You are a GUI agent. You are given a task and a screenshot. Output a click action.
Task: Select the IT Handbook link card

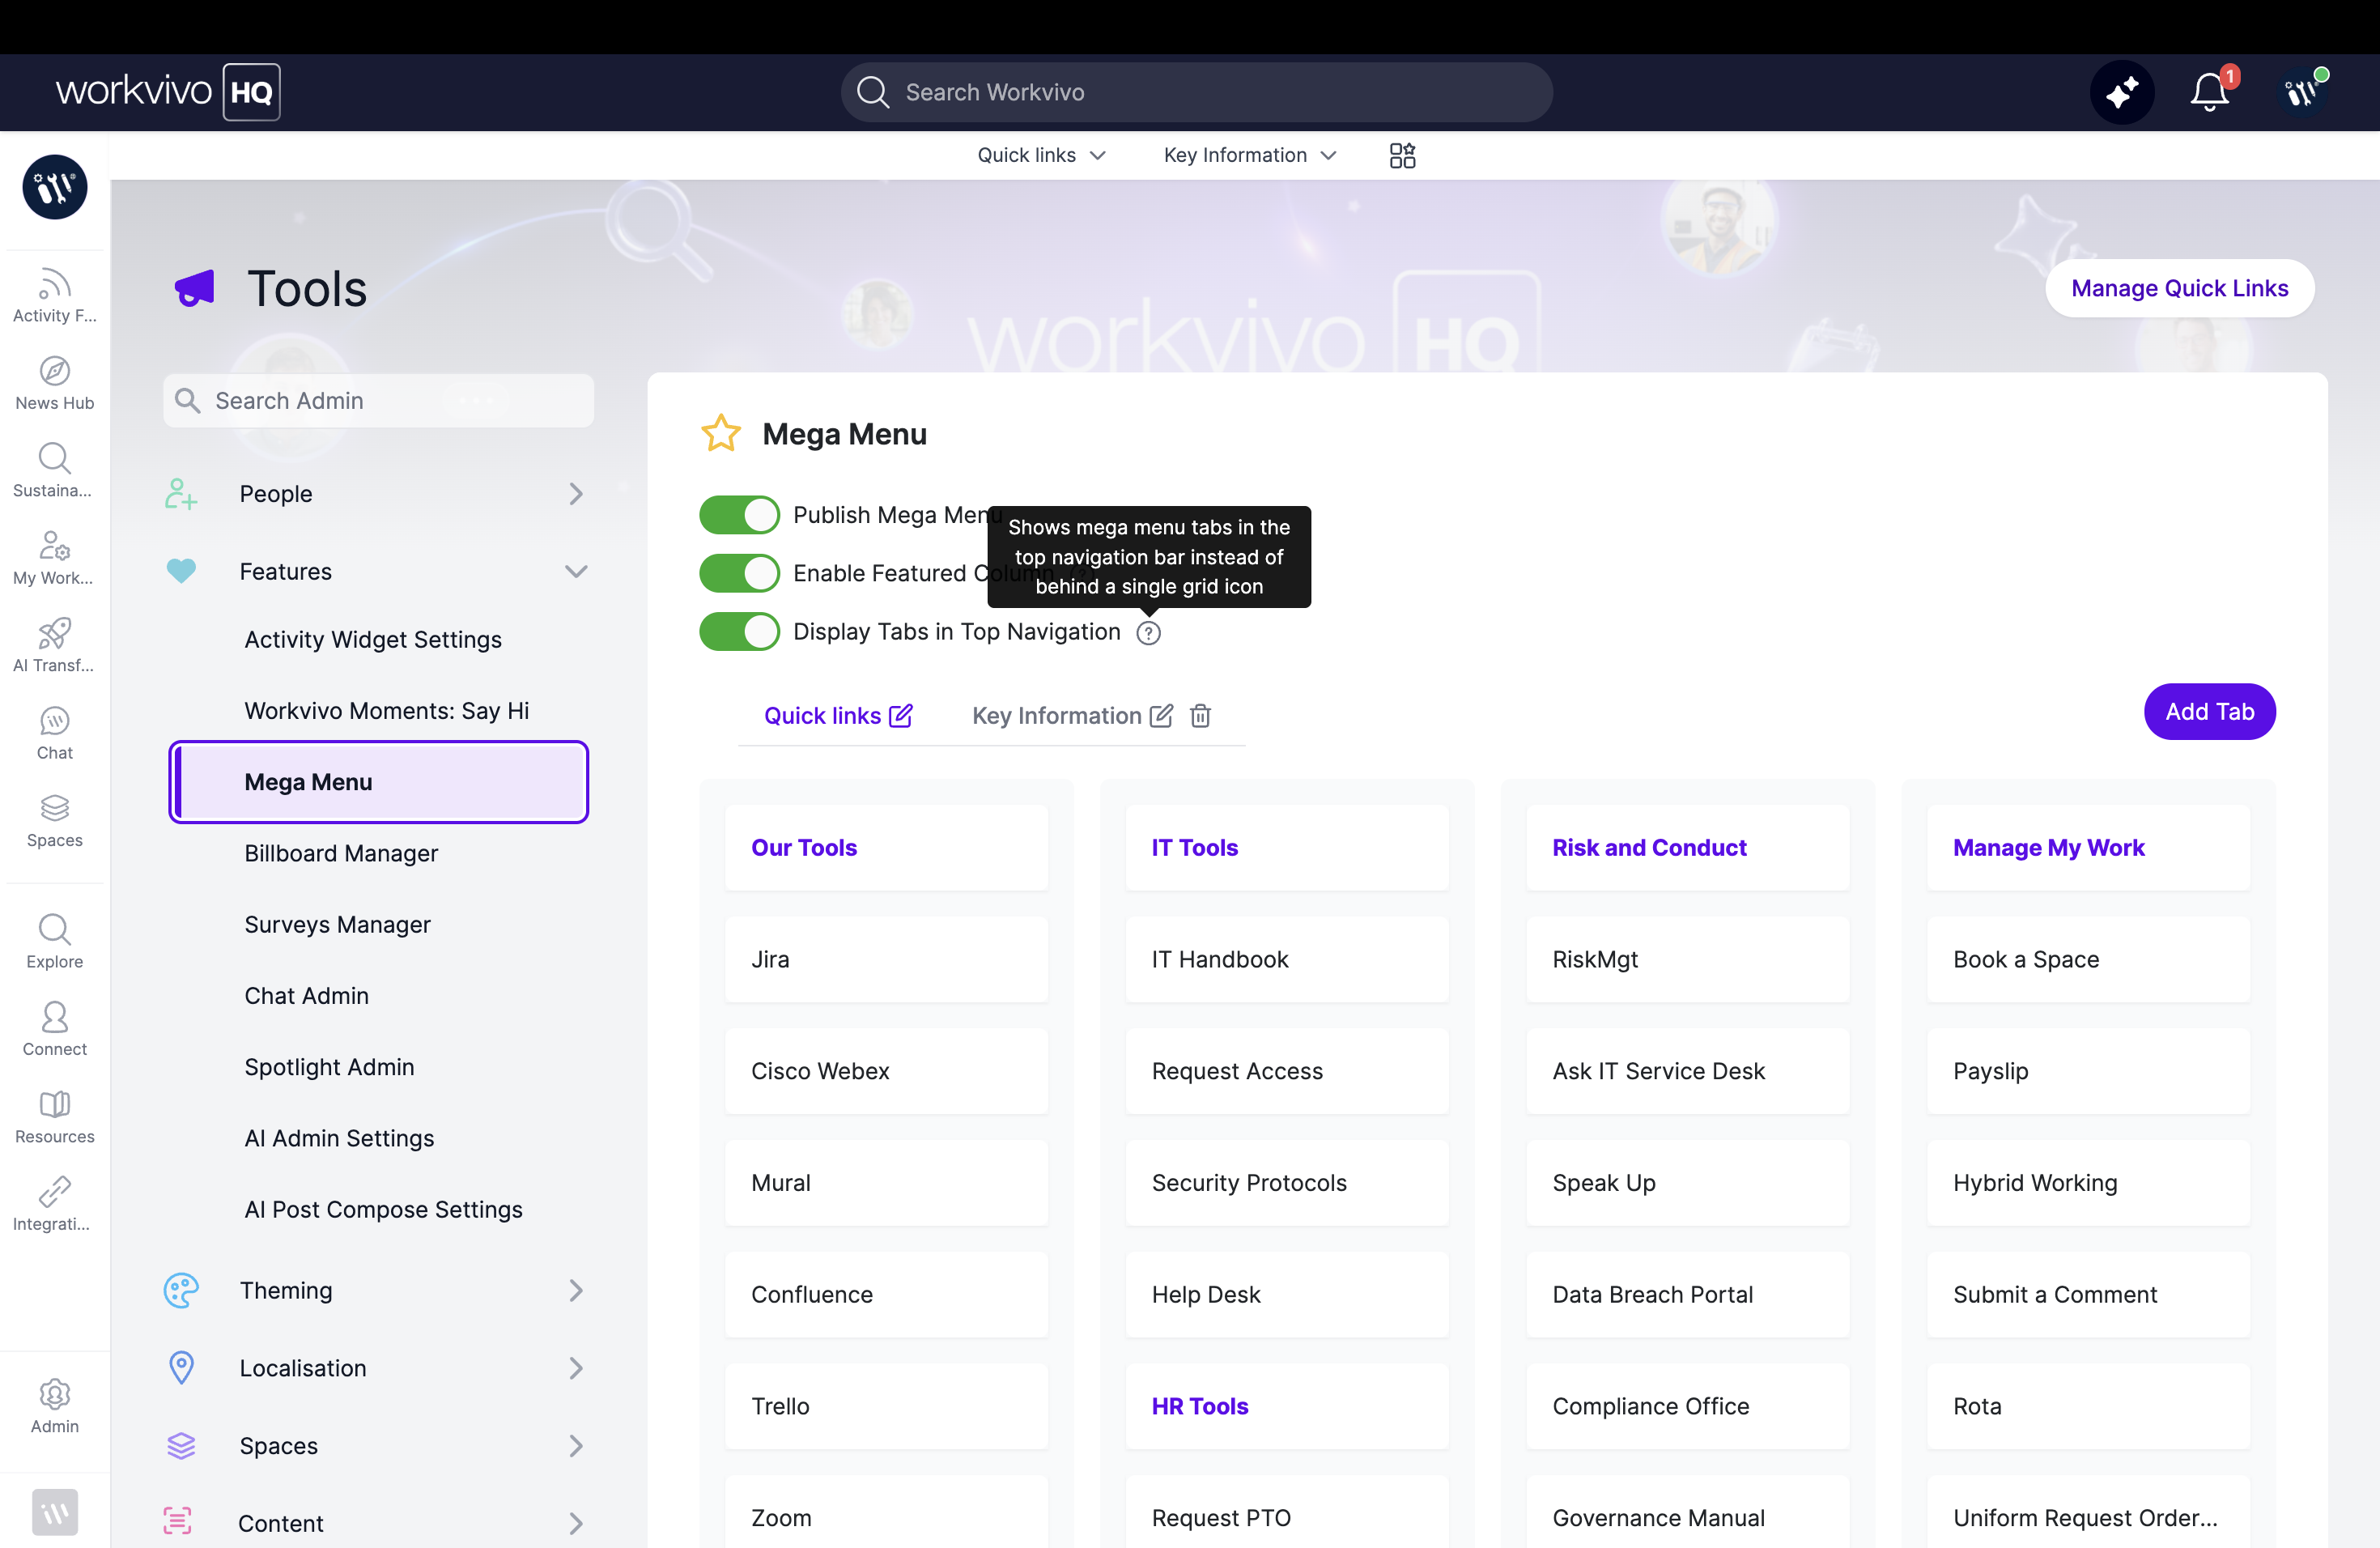pyautogui.click(x=1287, y=960)
